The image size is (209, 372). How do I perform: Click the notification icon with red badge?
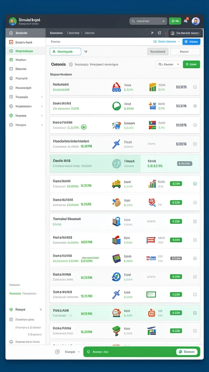186,21
